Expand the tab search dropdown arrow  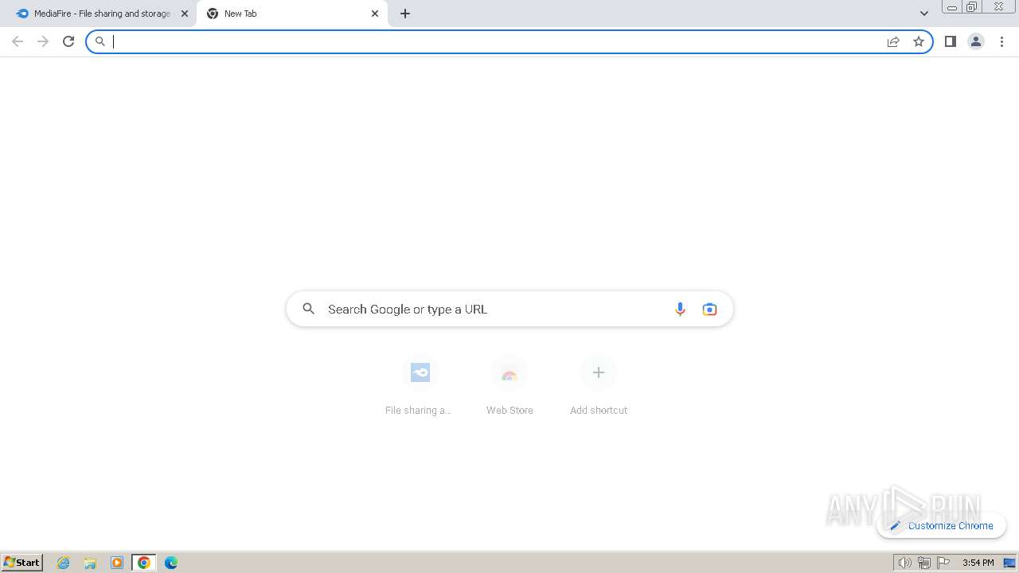point(924,14)
